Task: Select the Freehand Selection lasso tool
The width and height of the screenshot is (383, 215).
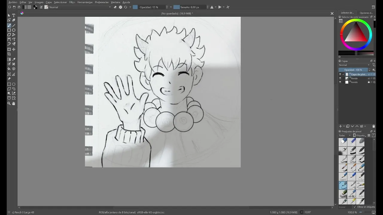Action: [x=14, y=89]
